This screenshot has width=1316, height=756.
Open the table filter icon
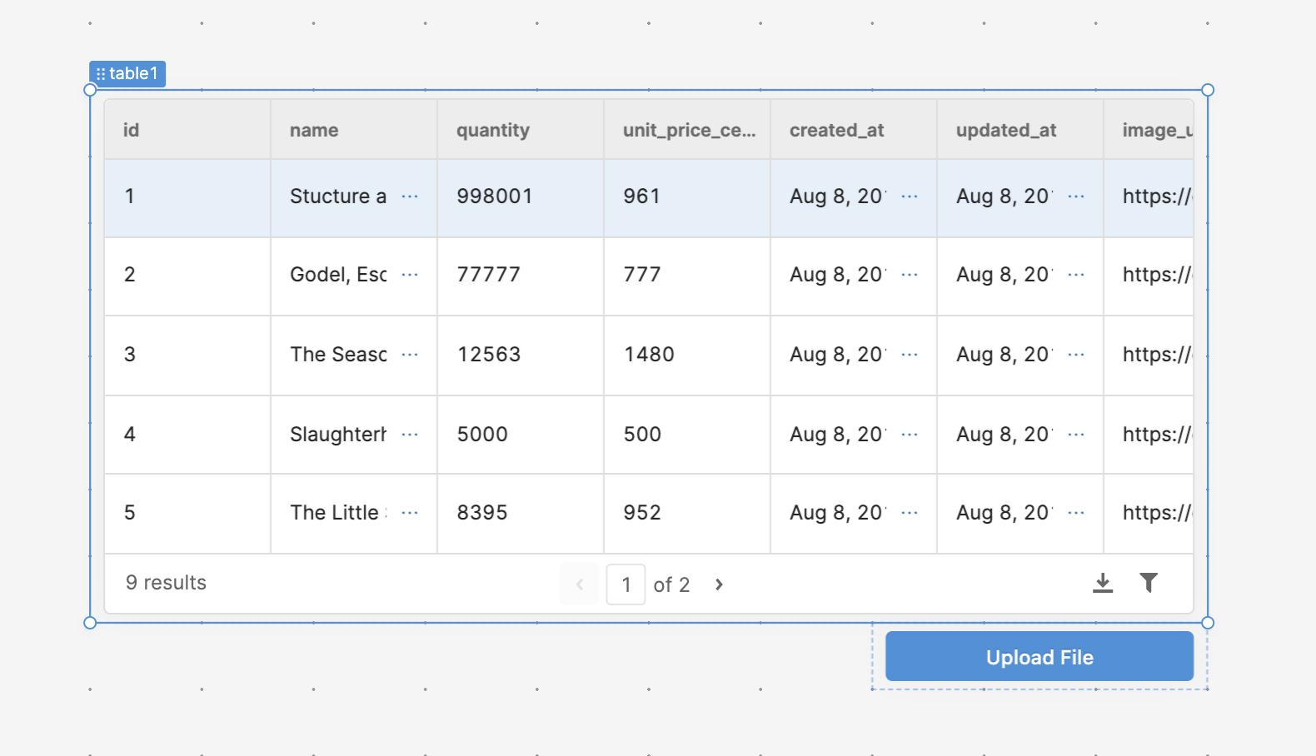point(1149,583)
